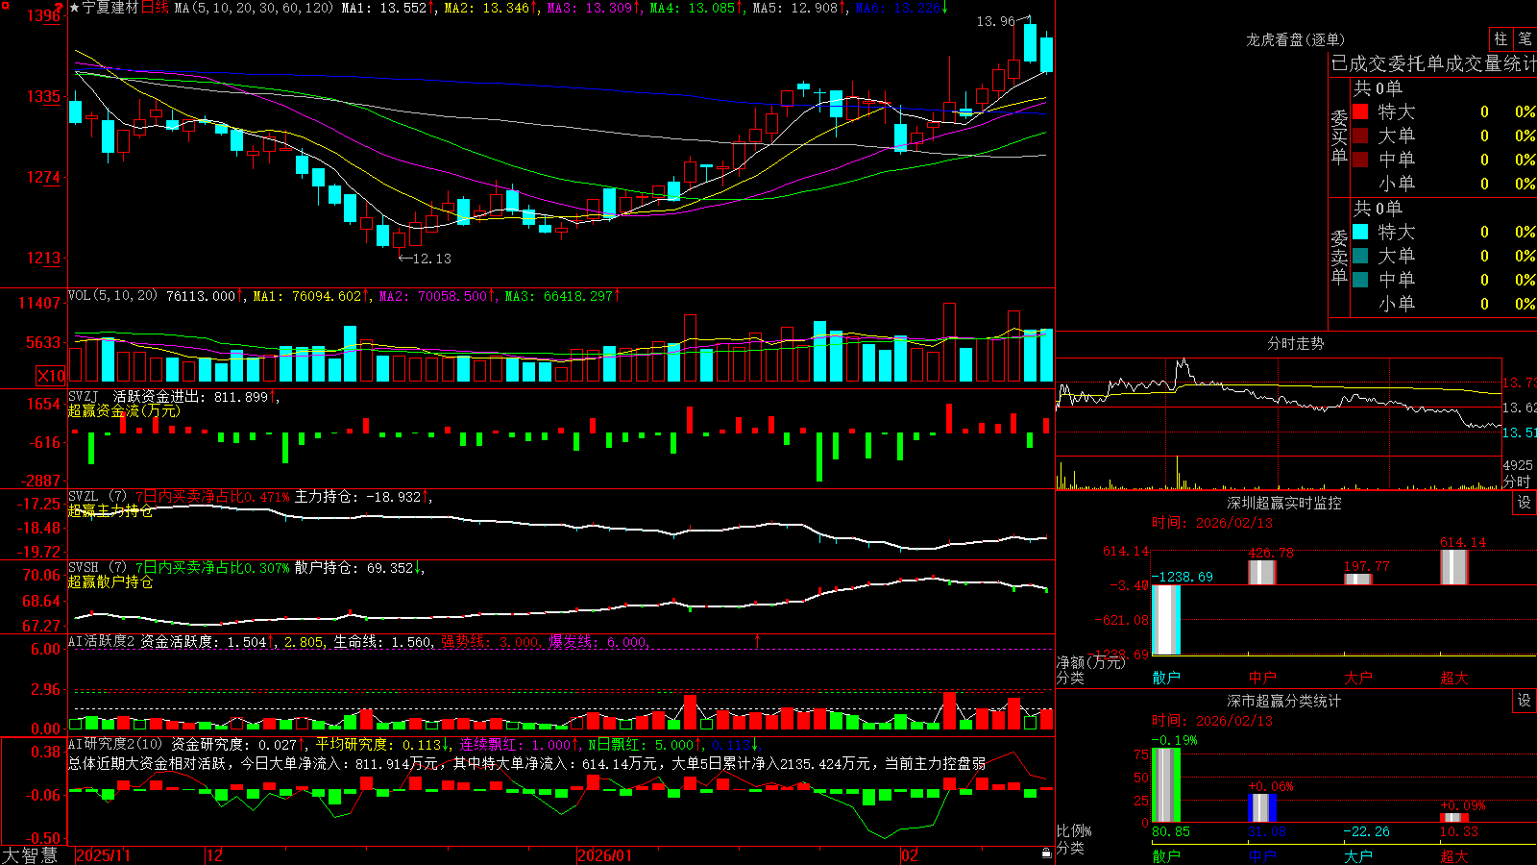Switch to 柱 bar view

[1500, 39]
